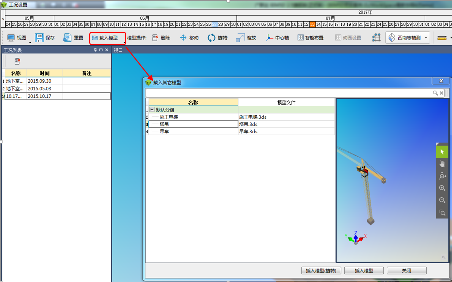Click the 吊车.3ds file cell
This screenshot has width=452, height=282.
[286, 131]
